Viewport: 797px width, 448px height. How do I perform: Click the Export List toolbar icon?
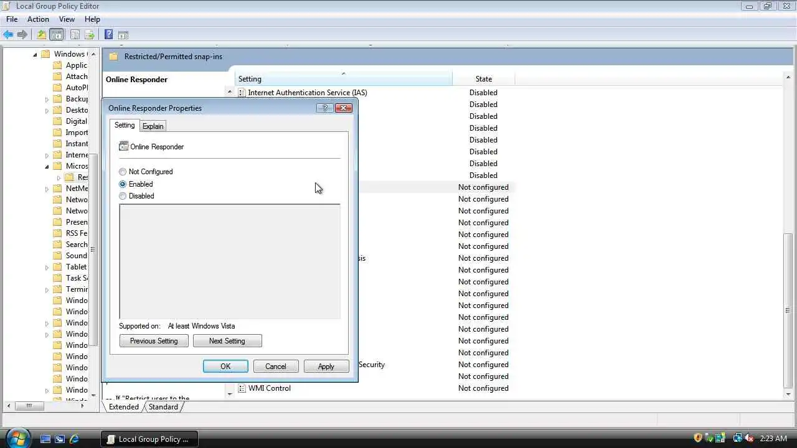pyautogui.click(x=89, y=35)
